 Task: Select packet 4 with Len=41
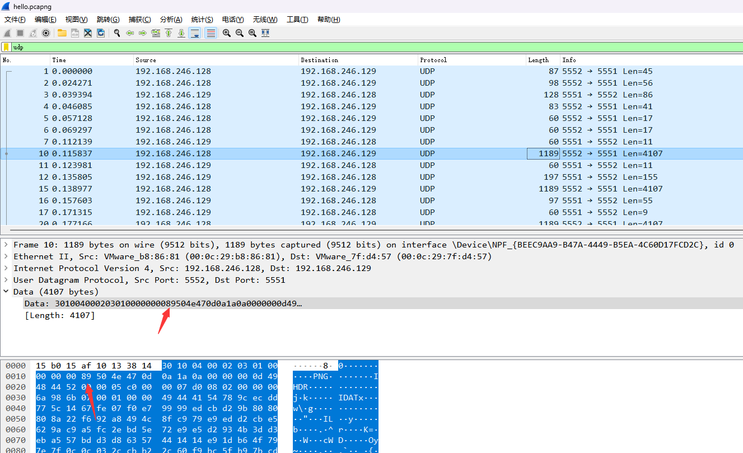[371, 106]
